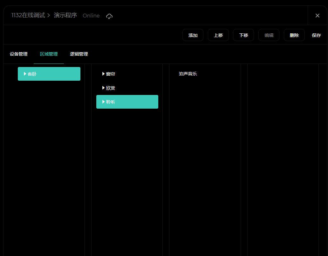Image resolution: width=328 pixels, height=256 pixels.
Task: Save changes with 保存
Action: pos(316,35)
